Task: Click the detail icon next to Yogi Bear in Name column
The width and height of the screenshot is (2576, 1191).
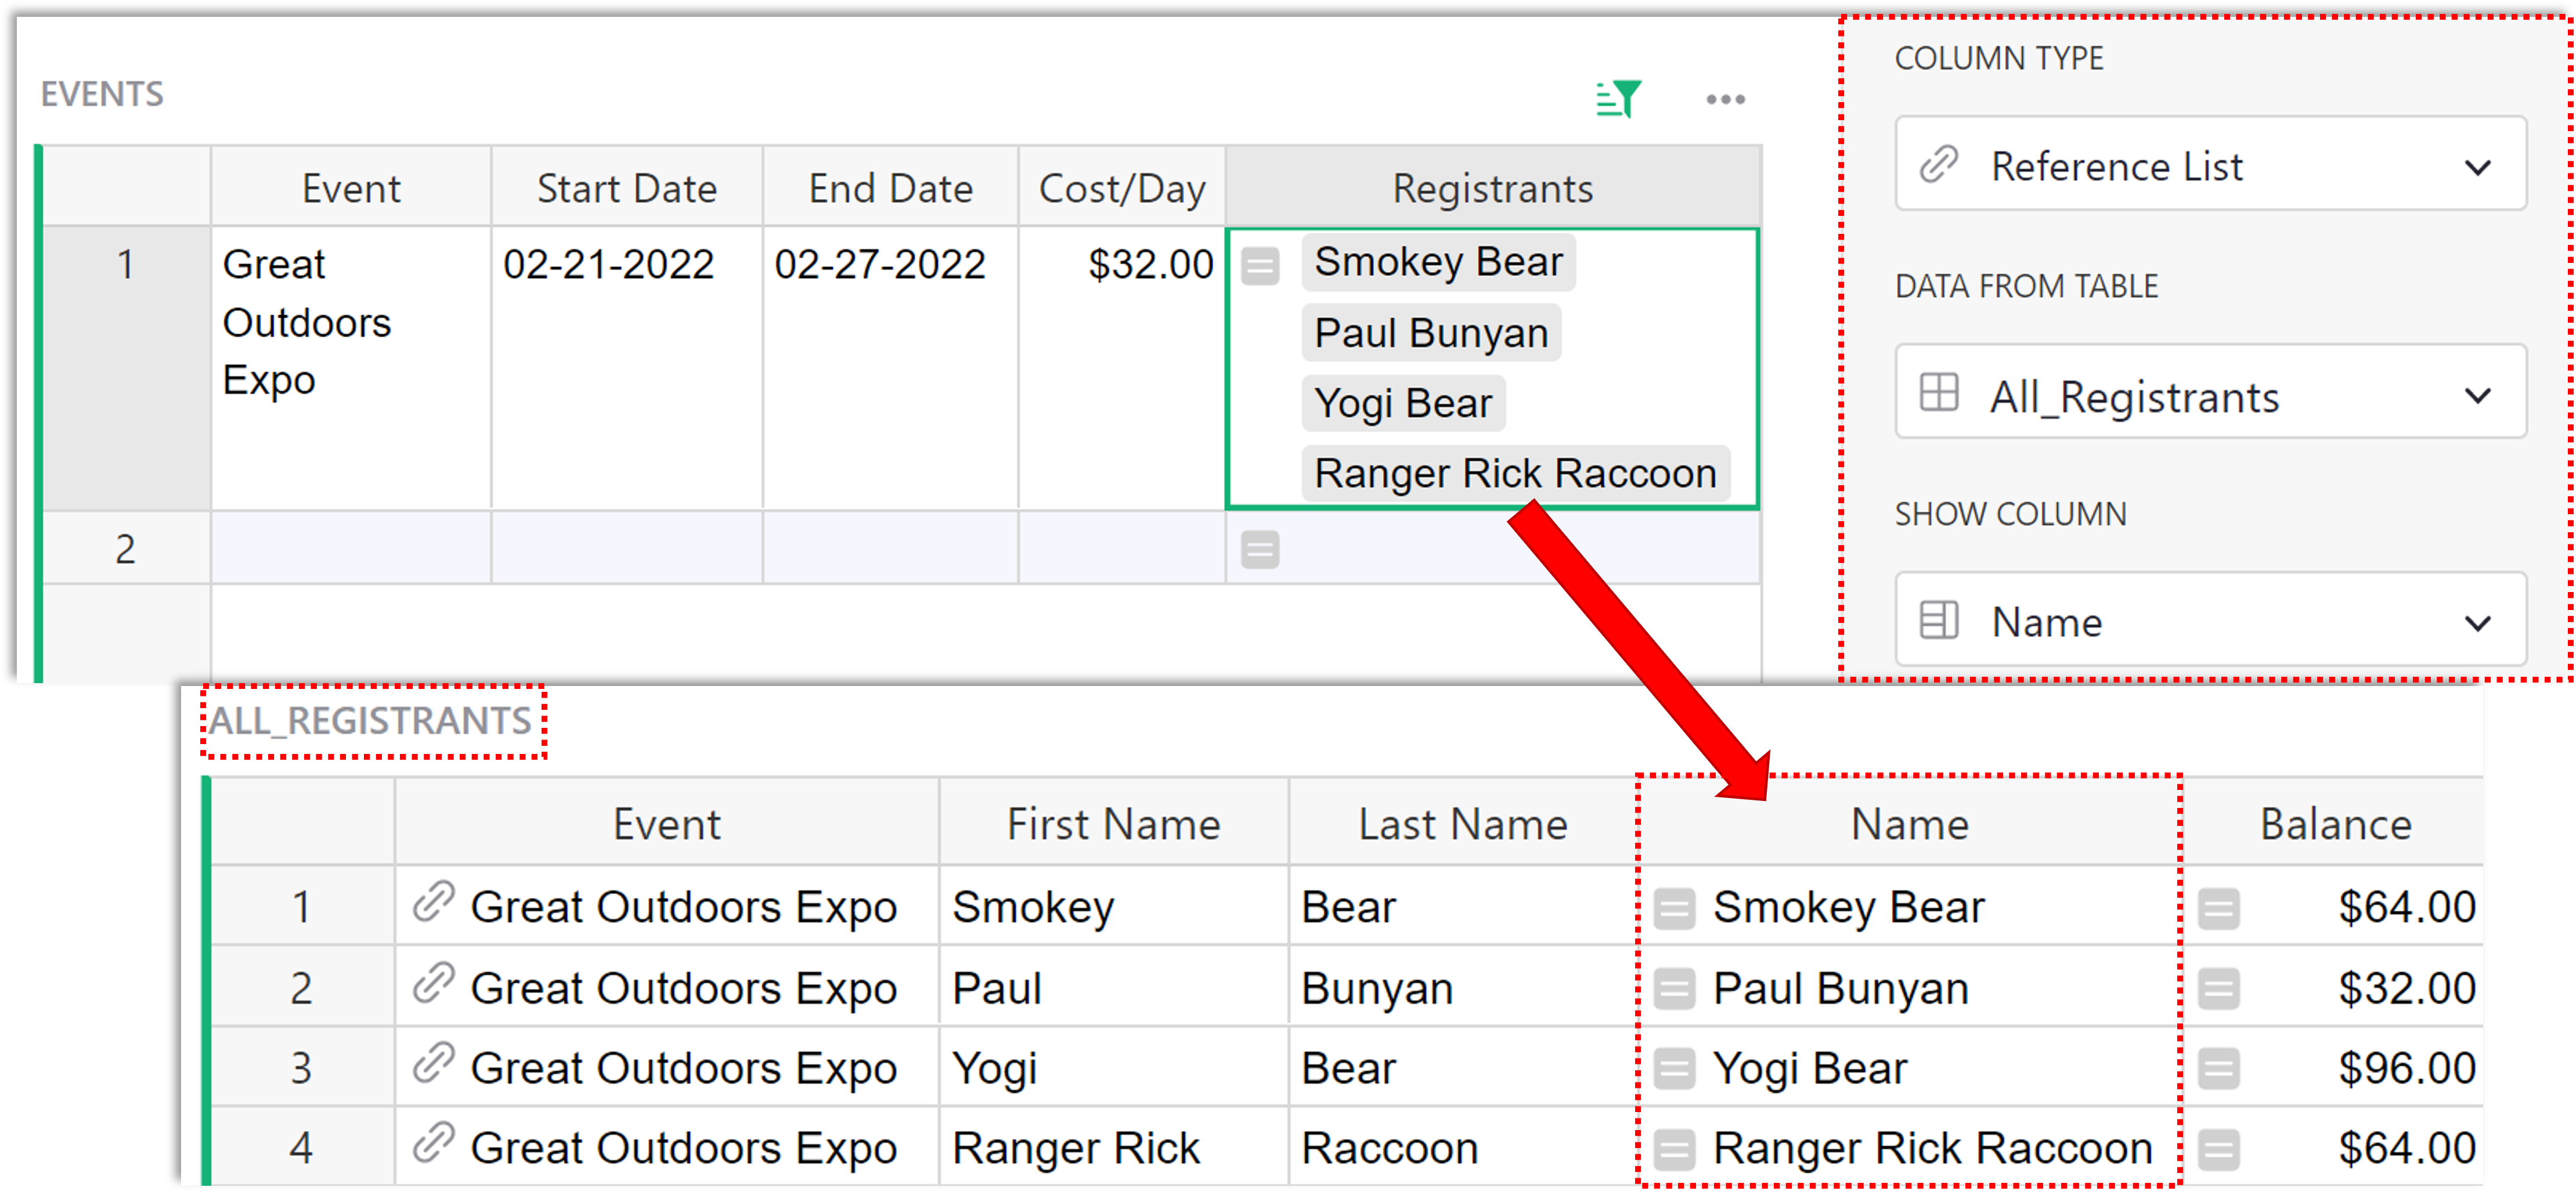Action: (1673, 1067)
